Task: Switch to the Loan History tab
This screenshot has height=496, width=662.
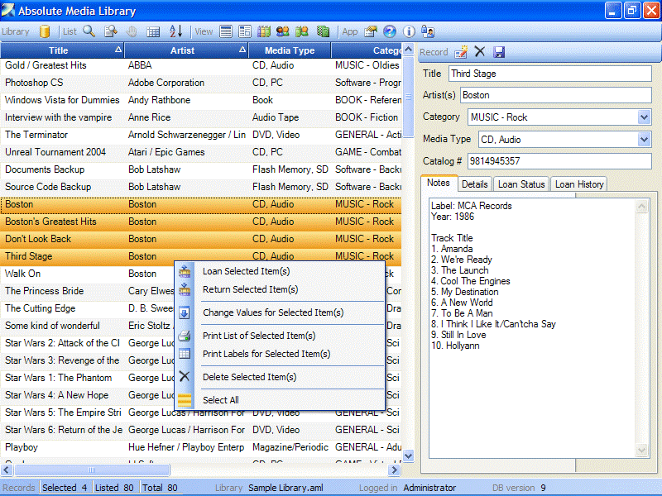Action: coord(578,184)
